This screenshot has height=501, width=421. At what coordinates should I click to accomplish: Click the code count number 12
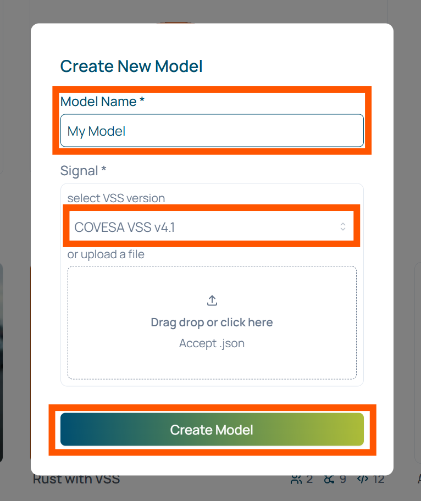tap(379, 479)
